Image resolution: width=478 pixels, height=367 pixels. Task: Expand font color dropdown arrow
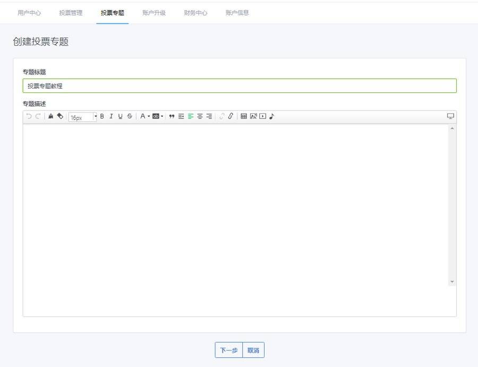[149, 116]
